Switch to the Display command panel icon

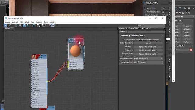click(189, 8)
